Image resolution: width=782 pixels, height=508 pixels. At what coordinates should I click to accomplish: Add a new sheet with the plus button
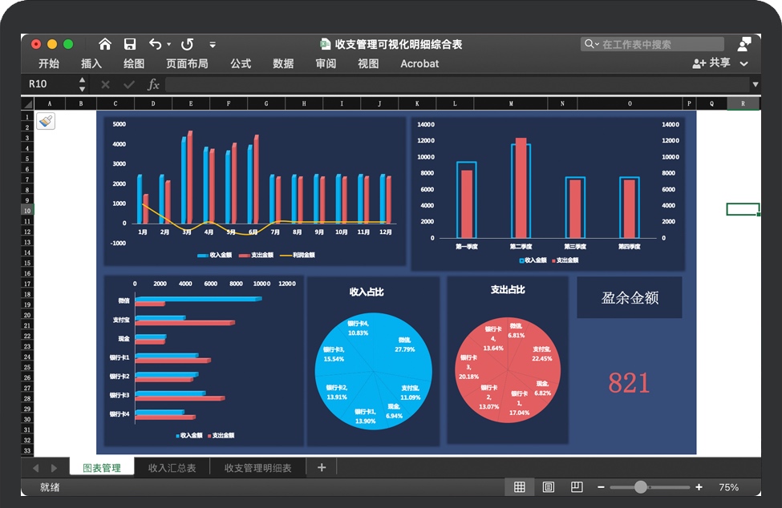pos(322,468)
